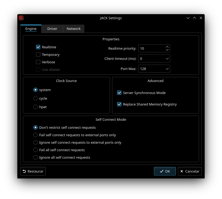Click the 'Advanced' group heading
The height and width of the screenshot is (199, 222).
pyautogui.click(x=156, y=81)
